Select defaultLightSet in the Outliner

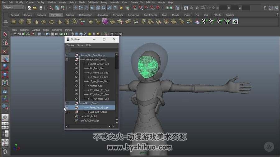click(x=89, y=116)
